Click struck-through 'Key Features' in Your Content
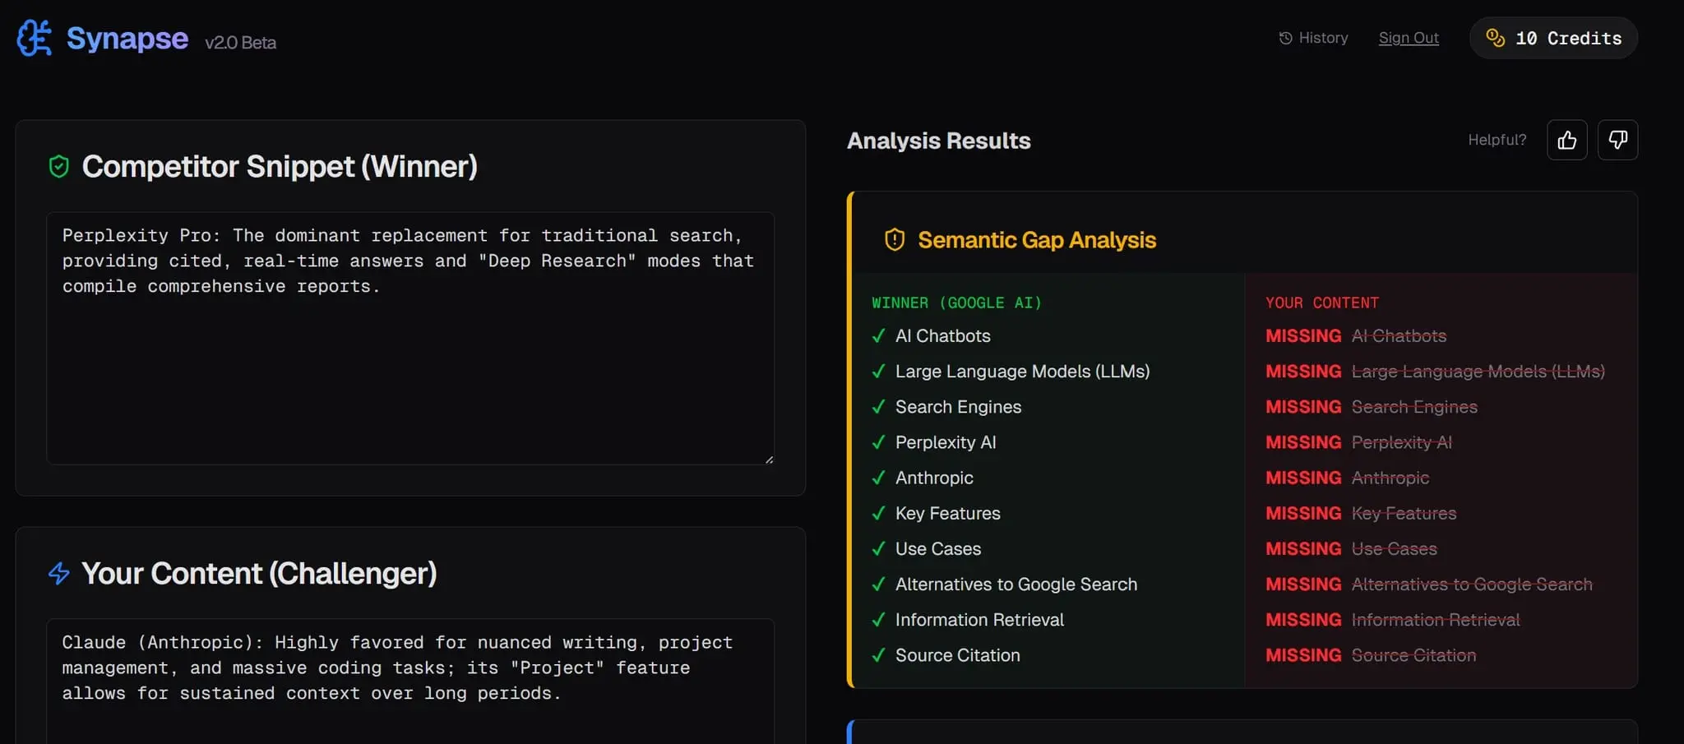This screenshot has height=744, width=1684. (1404, 513)
